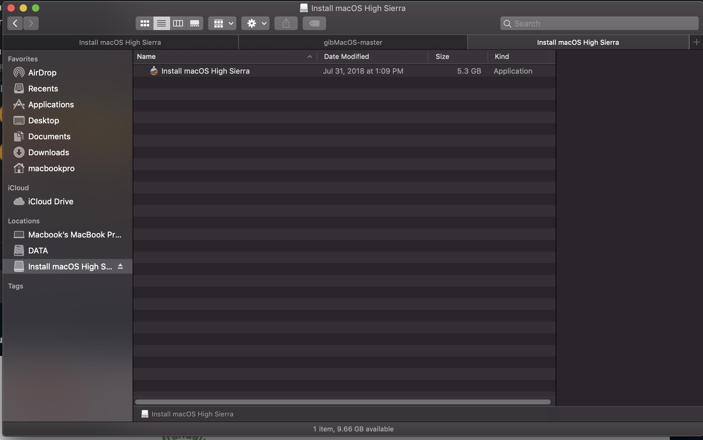Image resolution: width=703 pixels, height=440 pixels.
Task: Sort by Size column
Action: pos(458,56)
